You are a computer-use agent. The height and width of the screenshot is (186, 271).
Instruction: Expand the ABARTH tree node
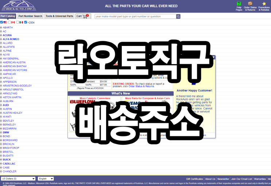(1, 27)
